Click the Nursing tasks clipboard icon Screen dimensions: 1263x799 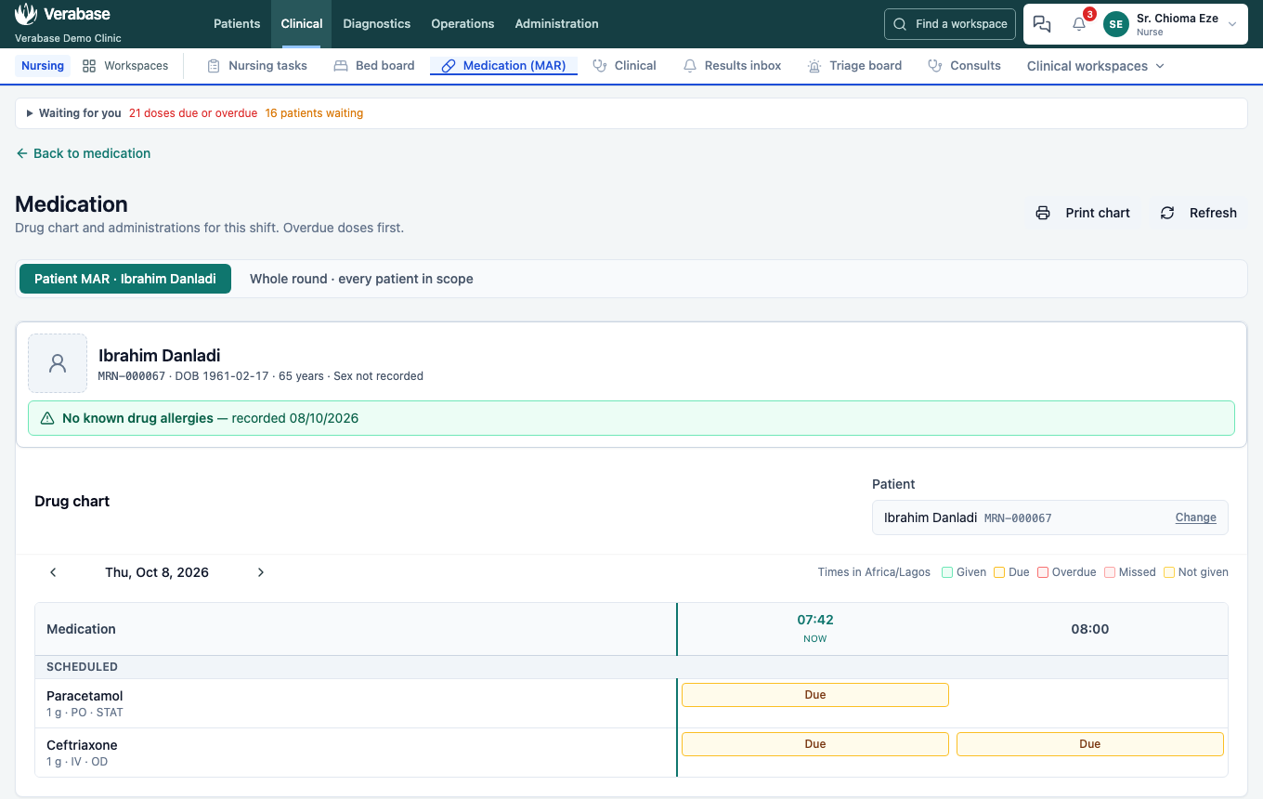pos(214,66)
